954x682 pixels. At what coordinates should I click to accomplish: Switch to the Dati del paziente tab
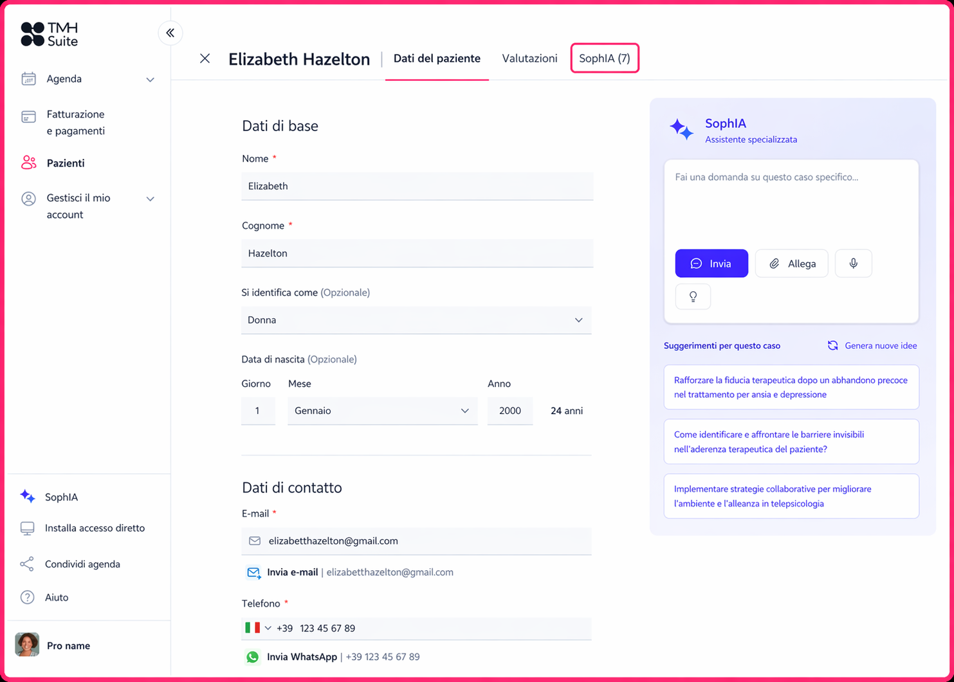point(437,58)
